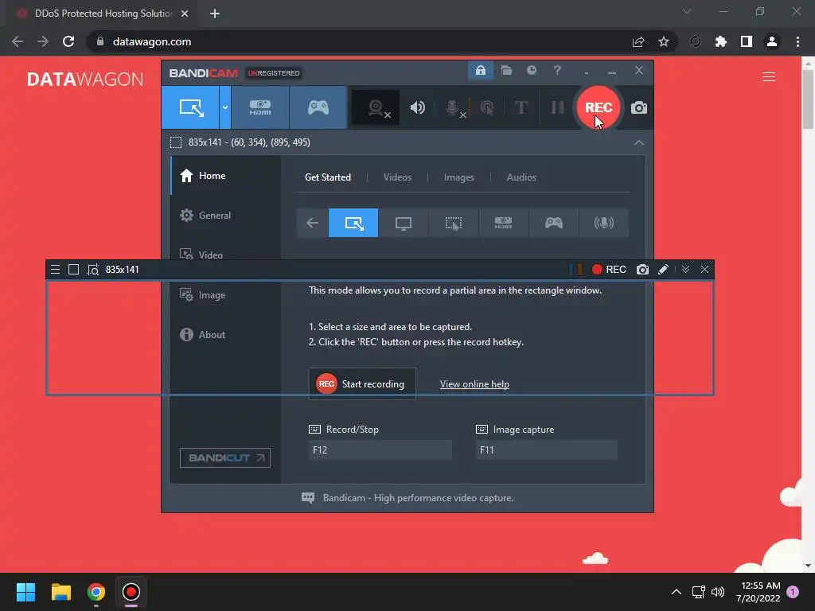Open capture rectangle hamburger menu

[x=55, y=269]
